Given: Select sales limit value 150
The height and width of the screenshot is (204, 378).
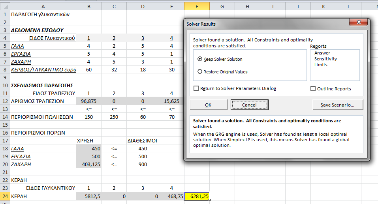Looking at the screenshot, I should click(x=89, y=117).
